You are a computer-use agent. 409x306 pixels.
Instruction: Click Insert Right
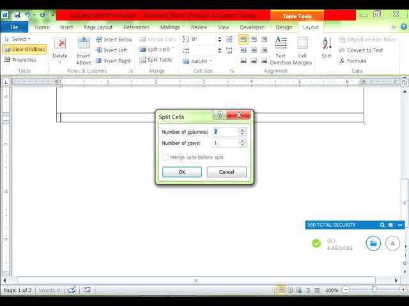tap(113, 61)
